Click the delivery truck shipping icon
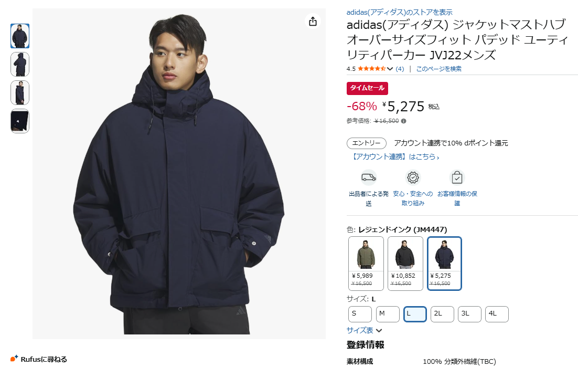Viewport: 578px width, 367px height. (369, 177)
